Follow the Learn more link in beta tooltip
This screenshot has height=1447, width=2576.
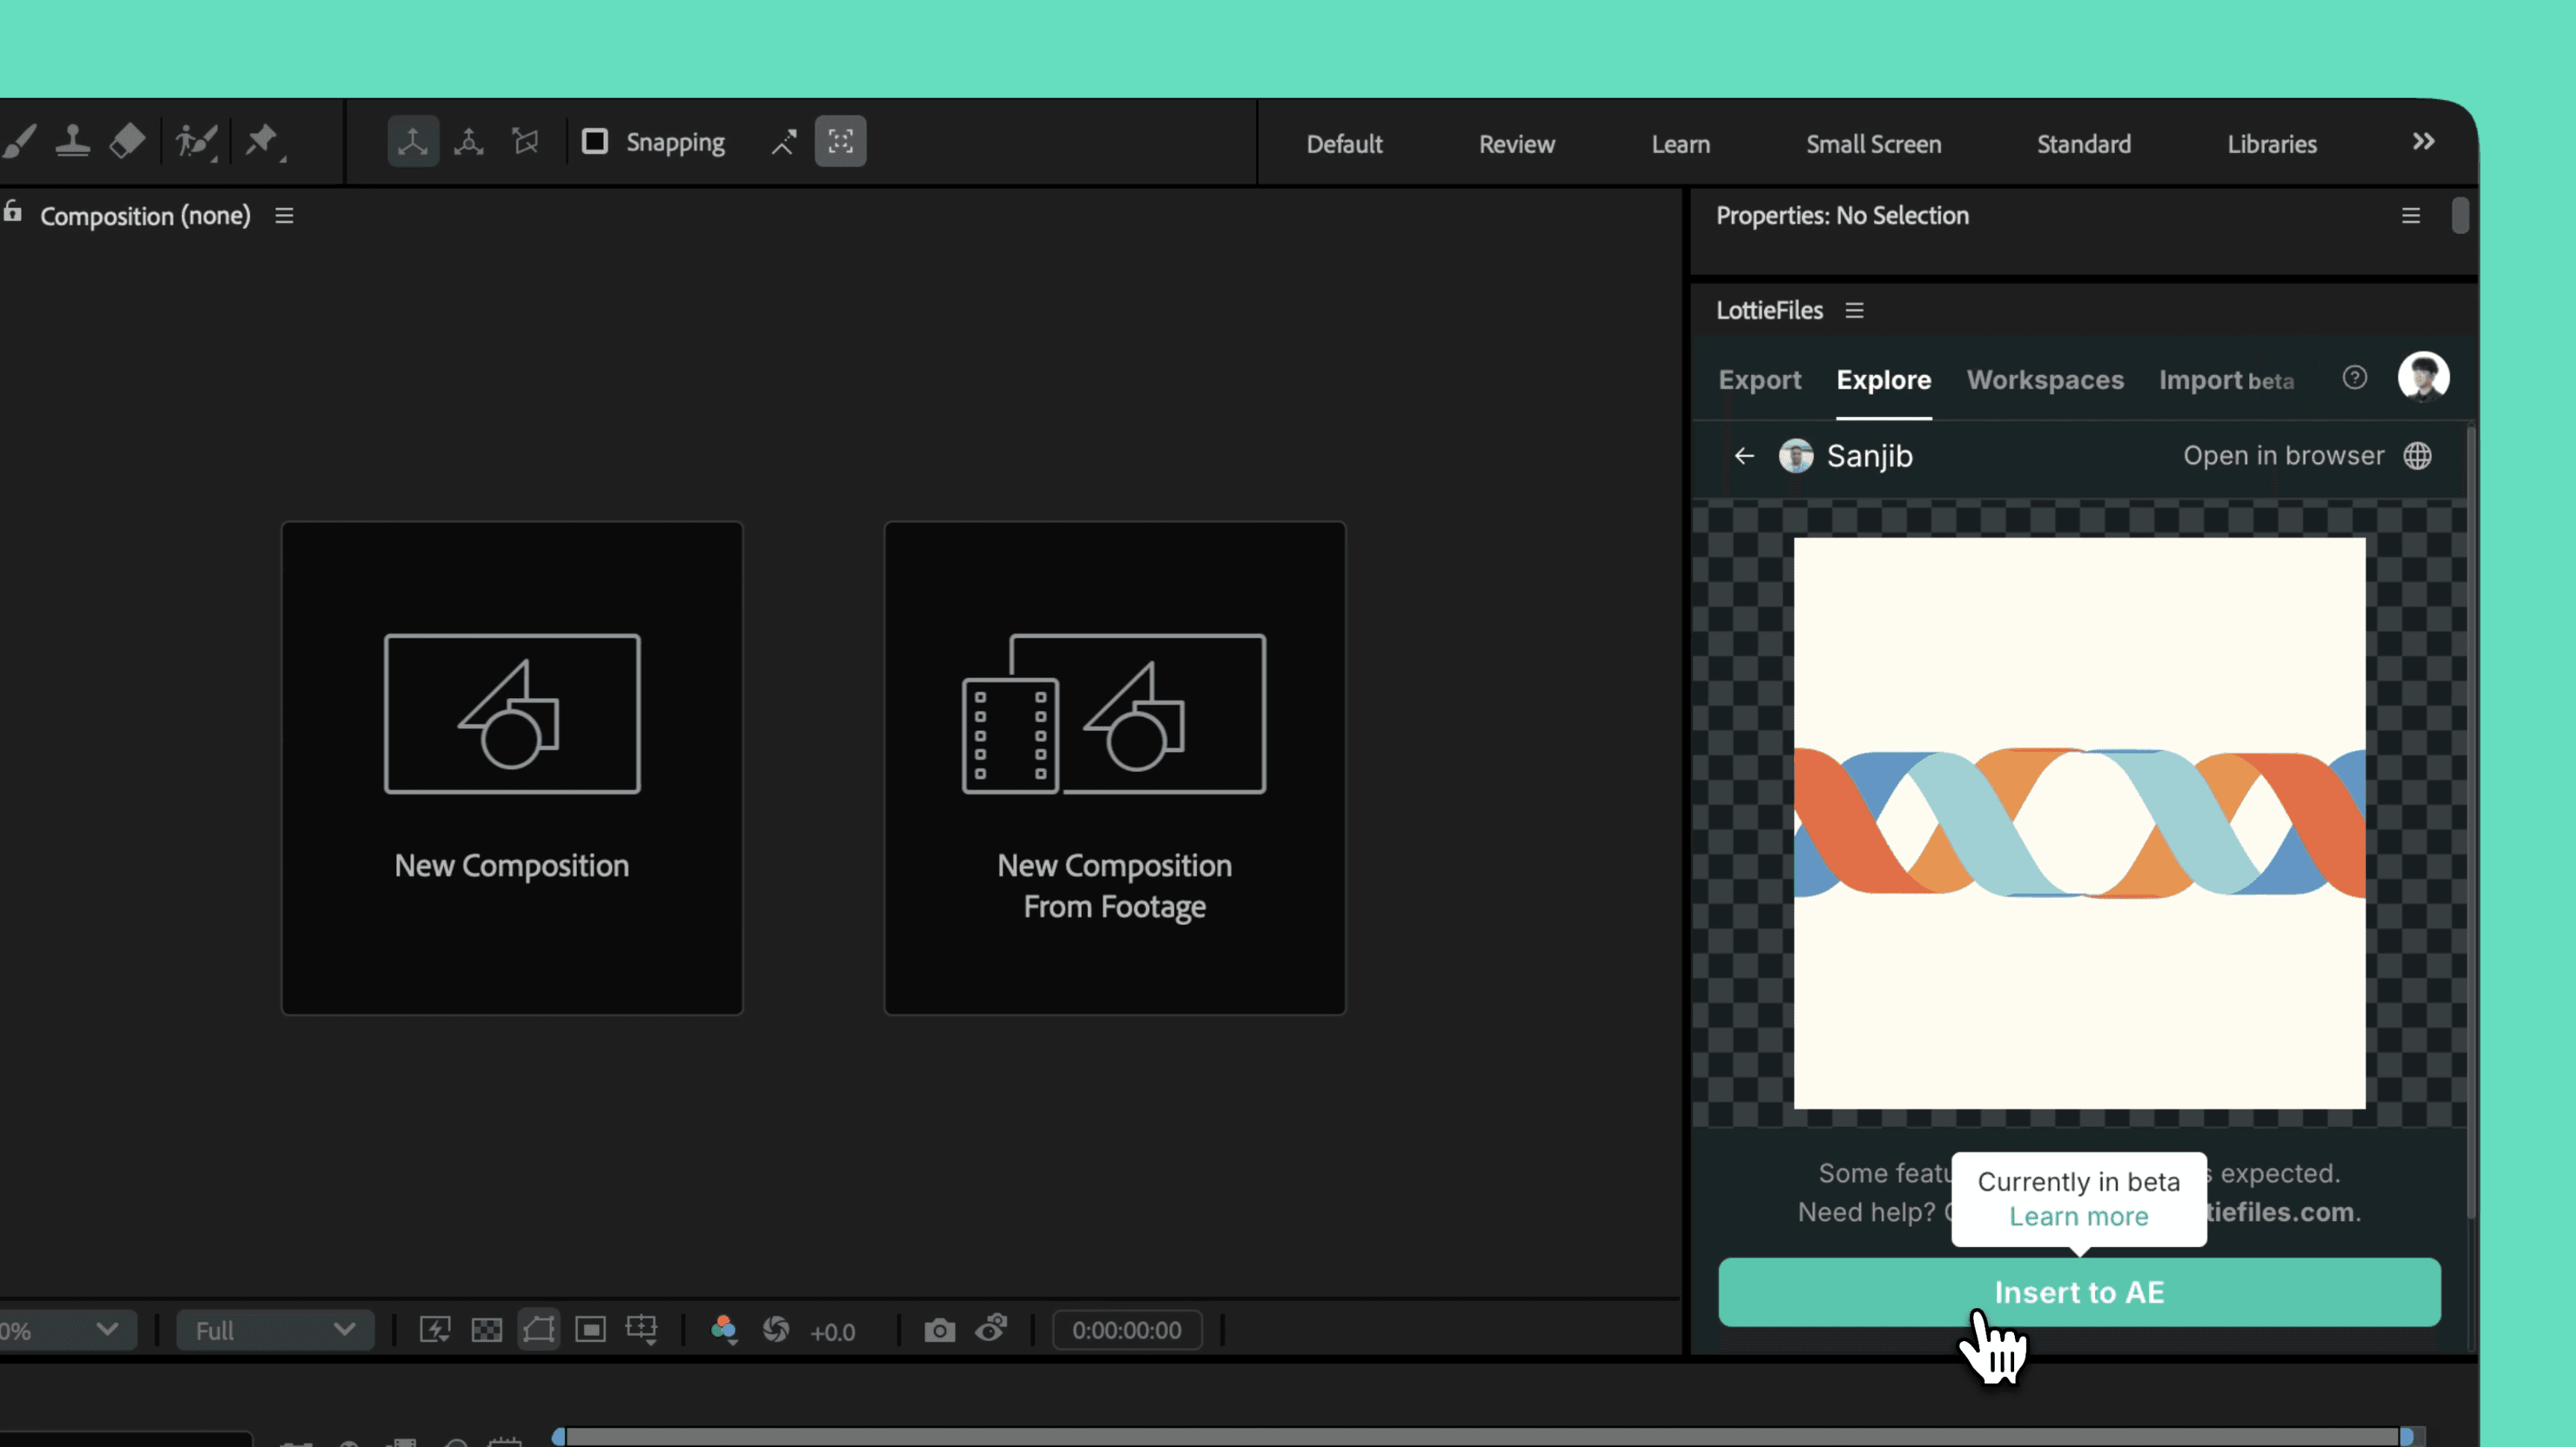(2079, 1217)
